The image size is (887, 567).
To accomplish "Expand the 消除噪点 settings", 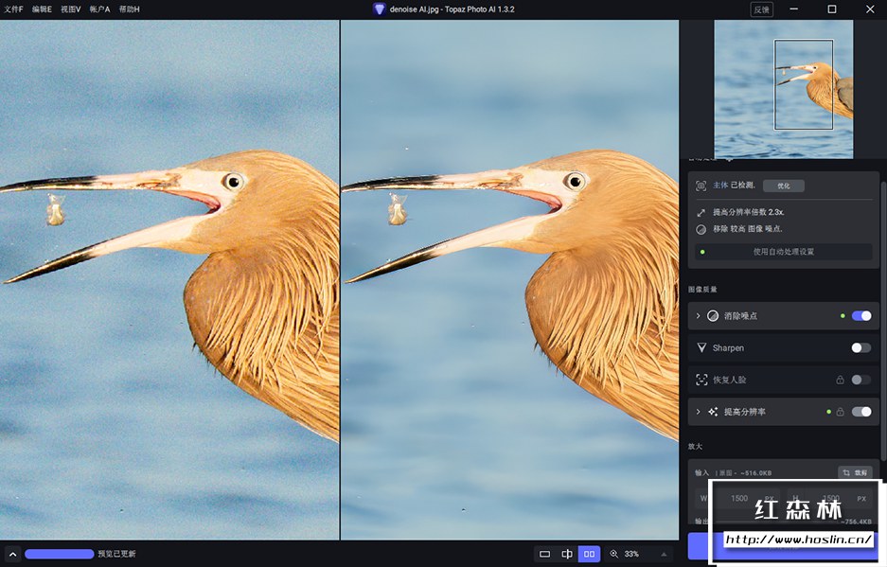I will pyautogui.click(x=699, y=316).
